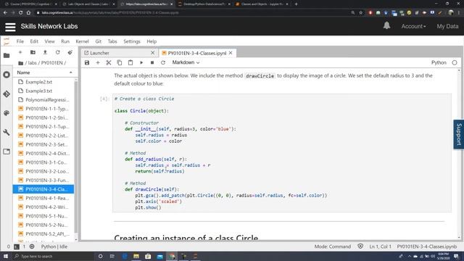This screenshot has width=464, height=261.
Task: Click the Python | Idle status bar entry
Action: tap(54, 246)
